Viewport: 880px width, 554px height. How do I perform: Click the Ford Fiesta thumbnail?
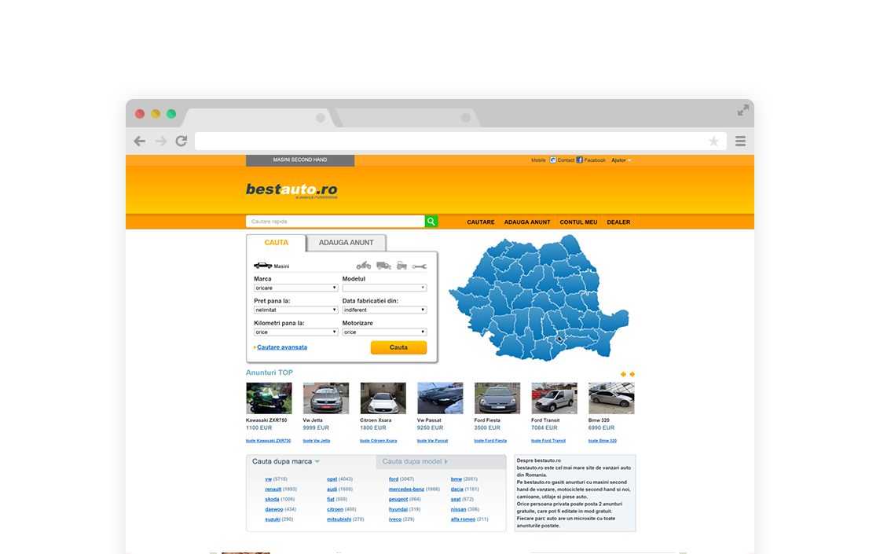tap(497, 398)
